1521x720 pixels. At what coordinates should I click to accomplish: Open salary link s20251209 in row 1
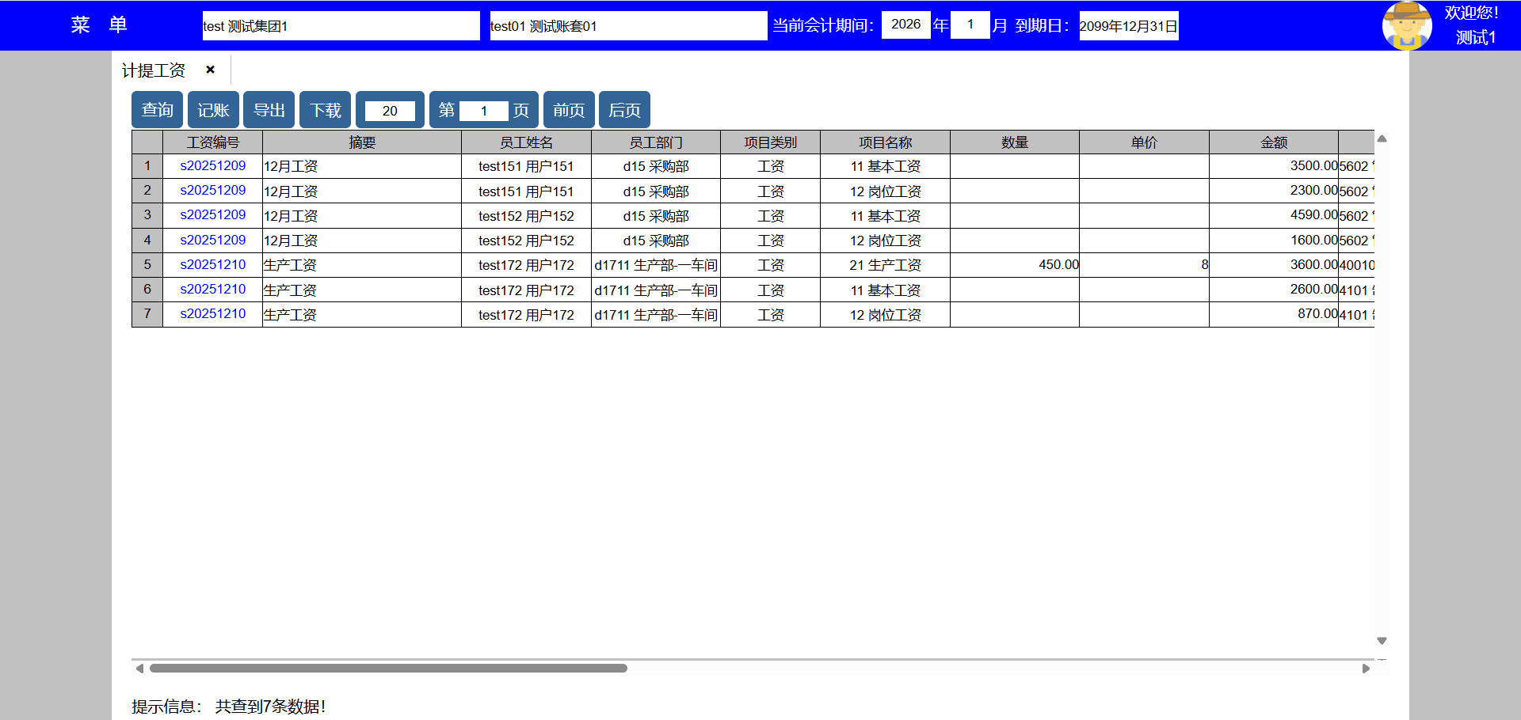click(x=212, y=166)
